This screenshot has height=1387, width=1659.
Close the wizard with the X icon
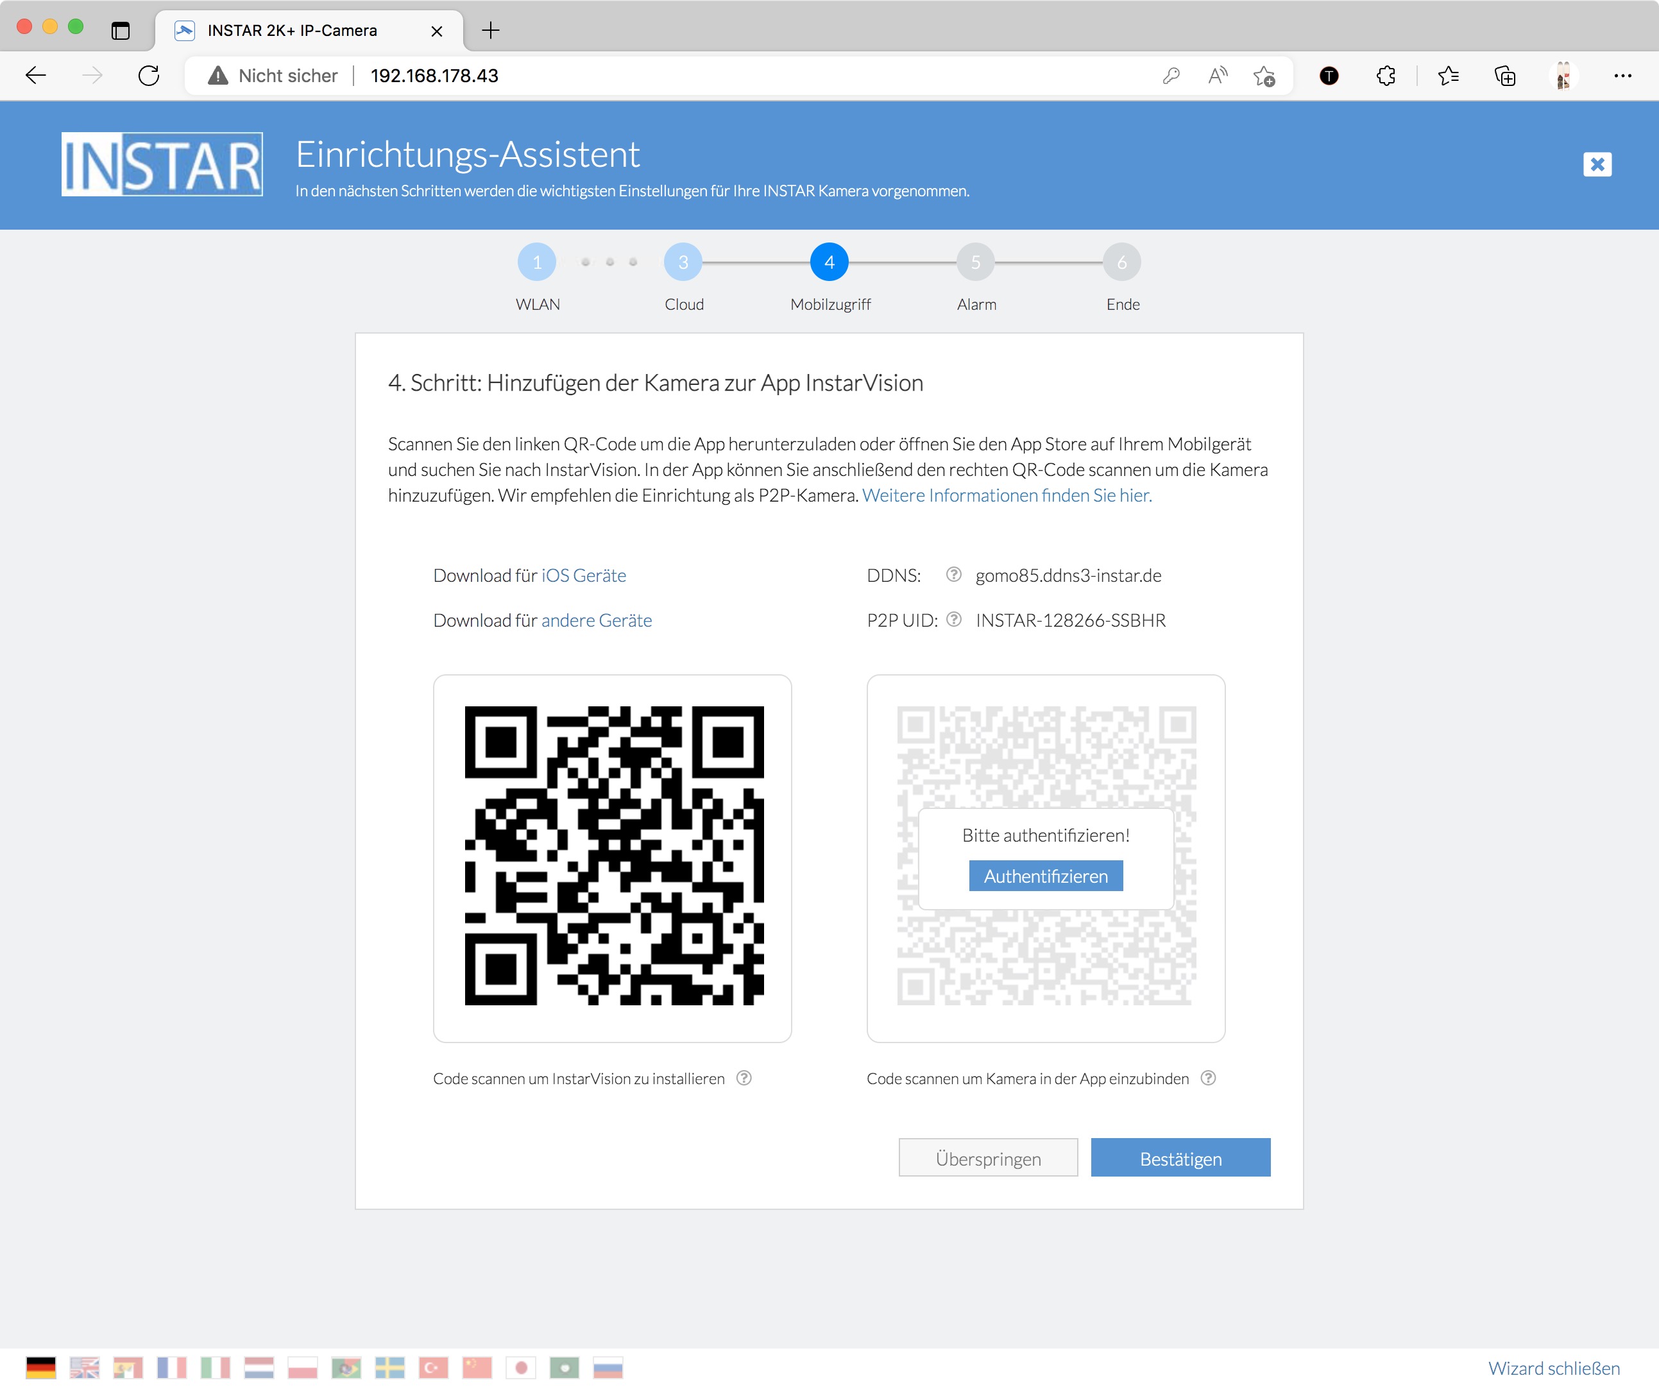click(x=1597, y=164)
